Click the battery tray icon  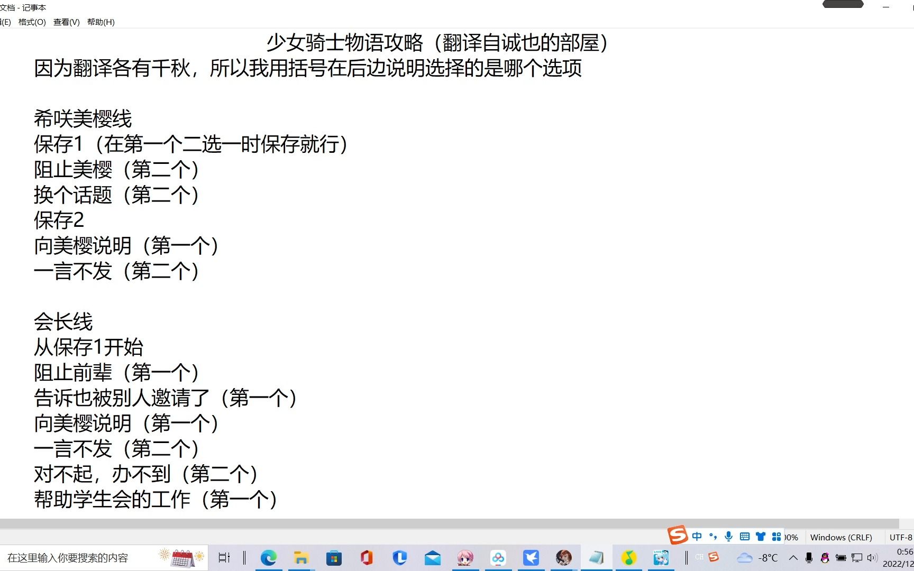point(841,558)
